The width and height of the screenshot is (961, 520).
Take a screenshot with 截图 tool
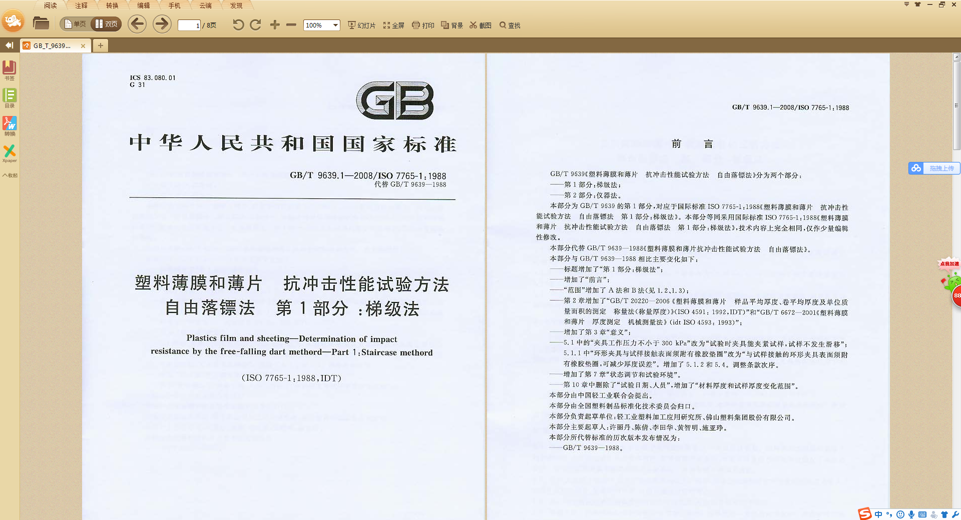click(480, 25)
